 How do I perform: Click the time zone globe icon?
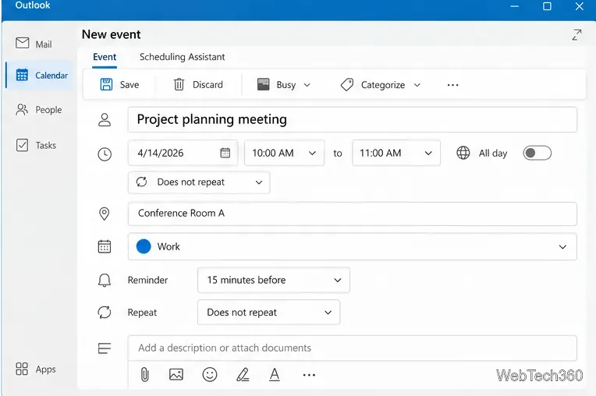point(463,153)
